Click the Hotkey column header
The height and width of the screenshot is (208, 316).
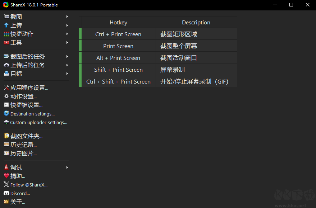pyautogui.click(x=119, y=22)
